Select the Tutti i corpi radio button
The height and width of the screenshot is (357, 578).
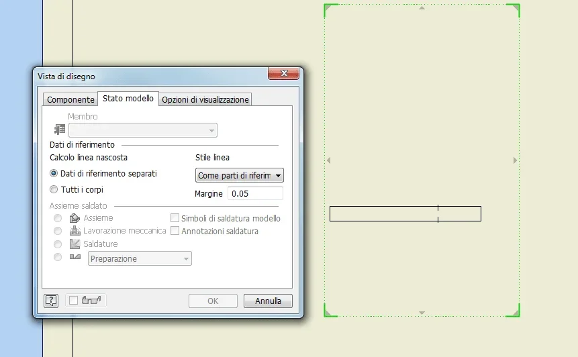click(x=54, y=189)
